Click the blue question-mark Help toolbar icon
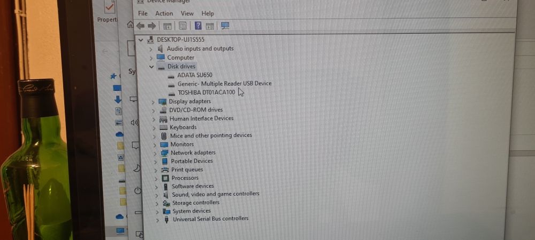Image resolution: width=535 pixels, height=240 pixels. [198, 26]
